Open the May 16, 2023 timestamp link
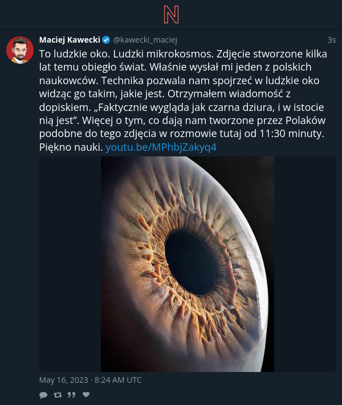 coord(91,380)
